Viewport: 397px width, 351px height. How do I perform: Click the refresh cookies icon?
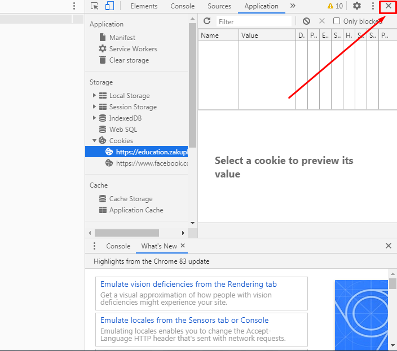click(x=207, y=21)
